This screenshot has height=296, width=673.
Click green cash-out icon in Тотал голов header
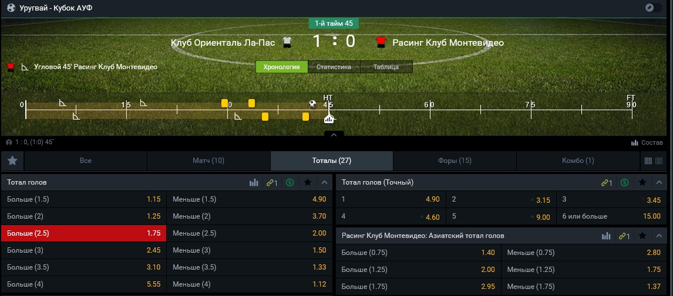click(x=290, y=183)
